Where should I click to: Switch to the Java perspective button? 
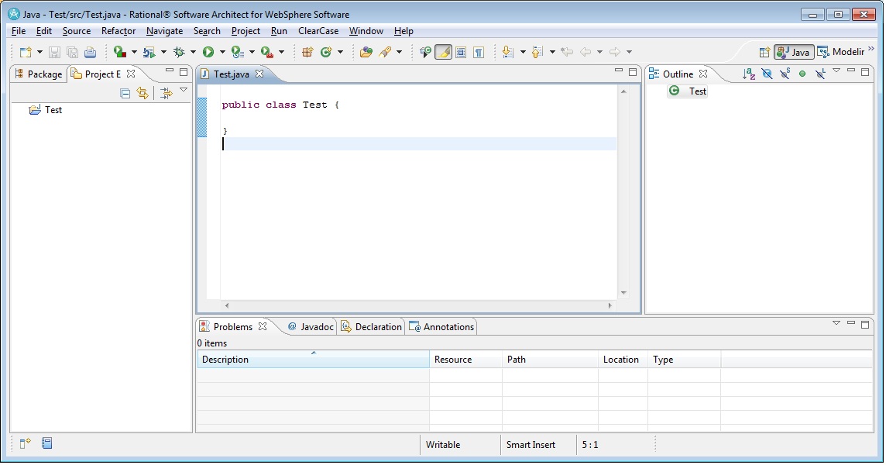794,52
